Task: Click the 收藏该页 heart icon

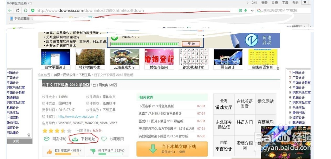Action: [104, 139]
